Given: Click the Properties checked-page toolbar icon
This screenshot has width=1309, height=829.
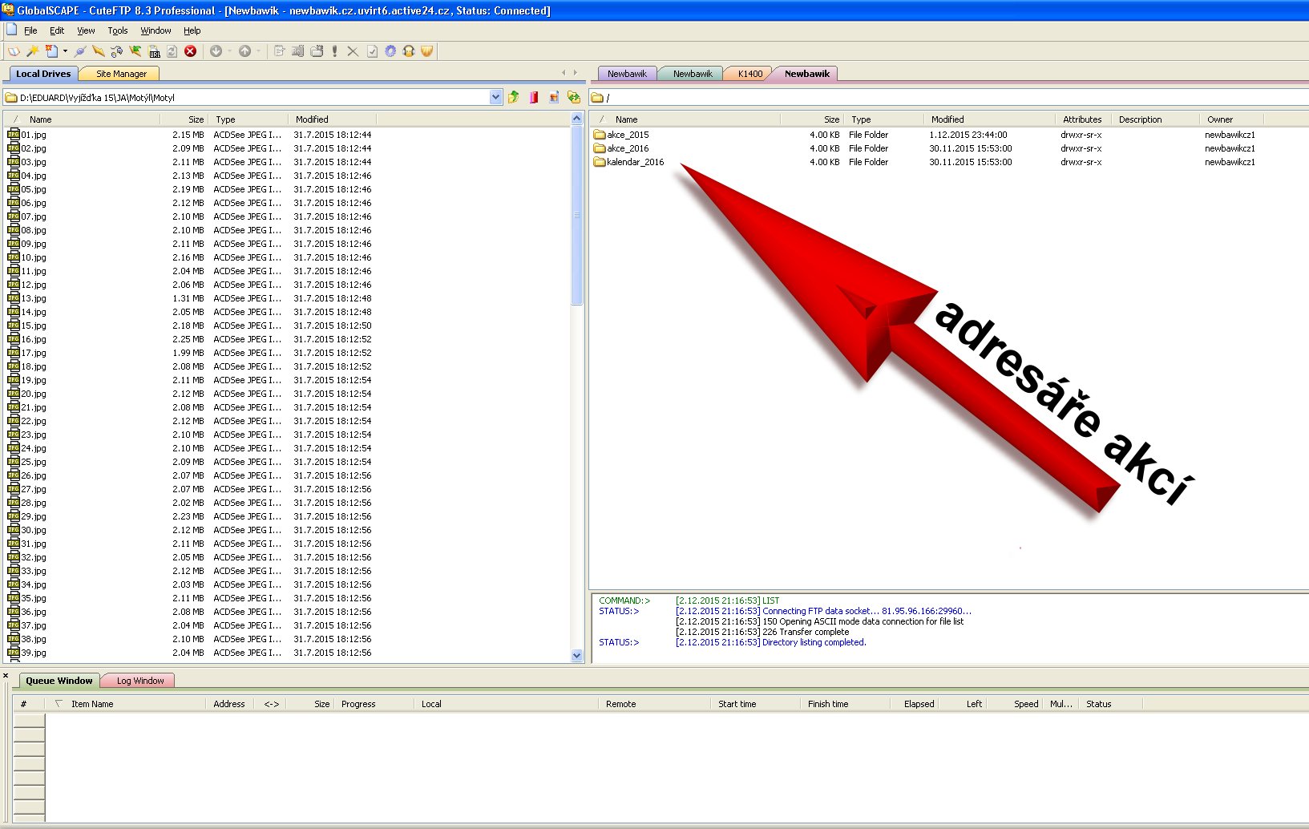Looking at the screenshot, I should click(372, 51).
